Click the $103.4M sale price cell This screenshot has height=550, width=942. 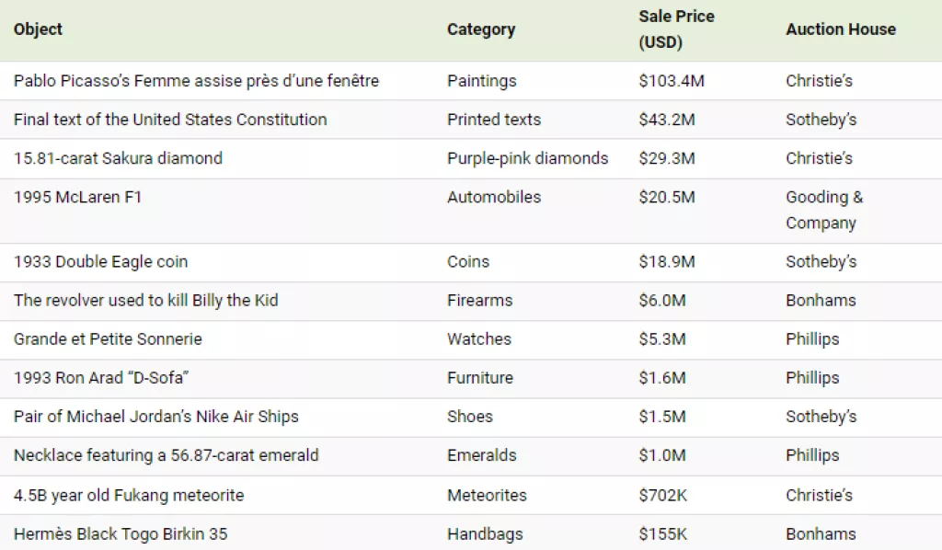click(x=672, y=81)
